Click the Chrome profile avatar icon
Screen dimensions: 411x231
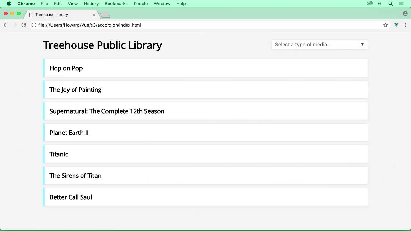pos(405,13)
